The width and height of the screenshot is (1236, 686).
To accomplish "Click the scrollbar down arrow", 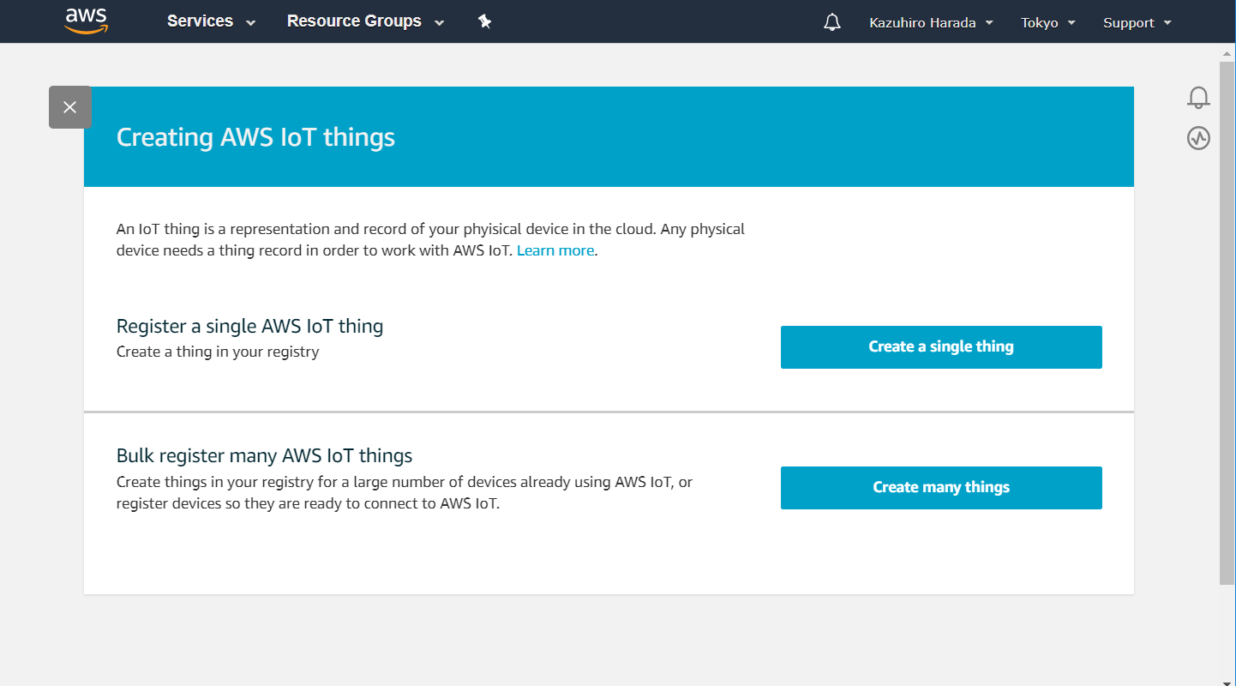I will (x=1227, y=677).
